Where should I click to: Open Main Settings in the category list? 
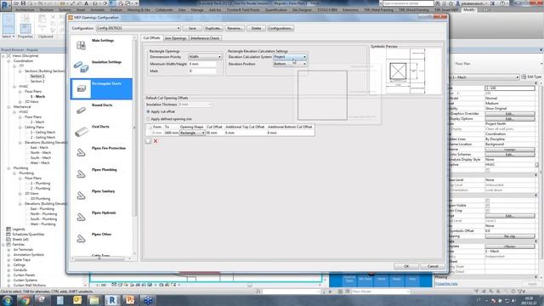102,41
